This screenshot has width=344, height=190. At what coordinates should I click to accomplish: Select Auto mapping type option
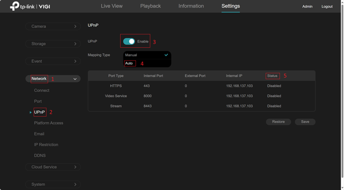(x=147, y=63)
